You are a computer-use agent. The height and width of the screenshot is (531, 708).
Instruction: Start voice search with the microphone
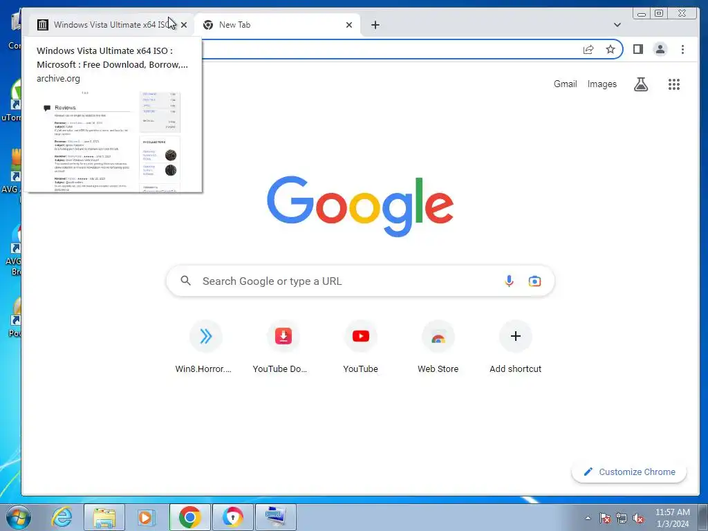(x=509, y=281)
